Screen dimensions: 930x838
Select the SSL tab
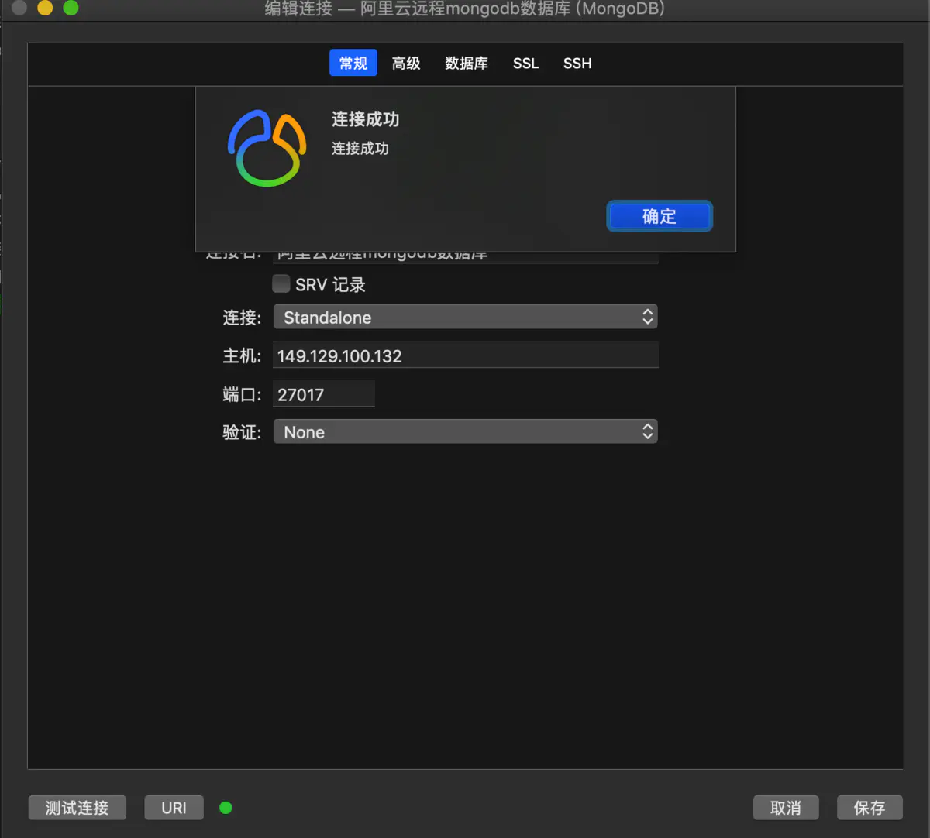(x=525, y=63)
